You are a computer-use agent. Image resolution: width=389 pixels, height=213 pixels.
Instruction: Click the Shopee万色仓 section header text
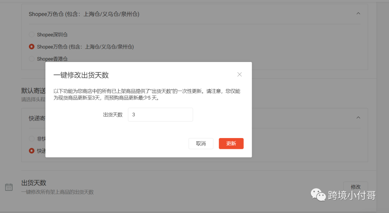tap(84, 14)
